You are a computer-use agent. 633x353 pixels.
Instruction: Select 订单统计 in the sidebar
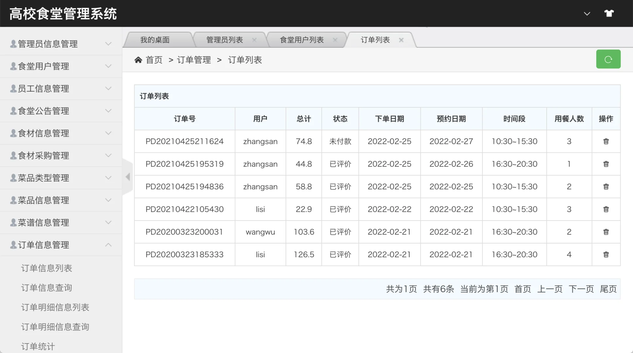[37, 346]
